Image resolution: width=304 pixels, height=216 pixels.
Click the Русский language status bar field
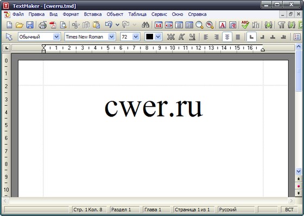[236, 209]
